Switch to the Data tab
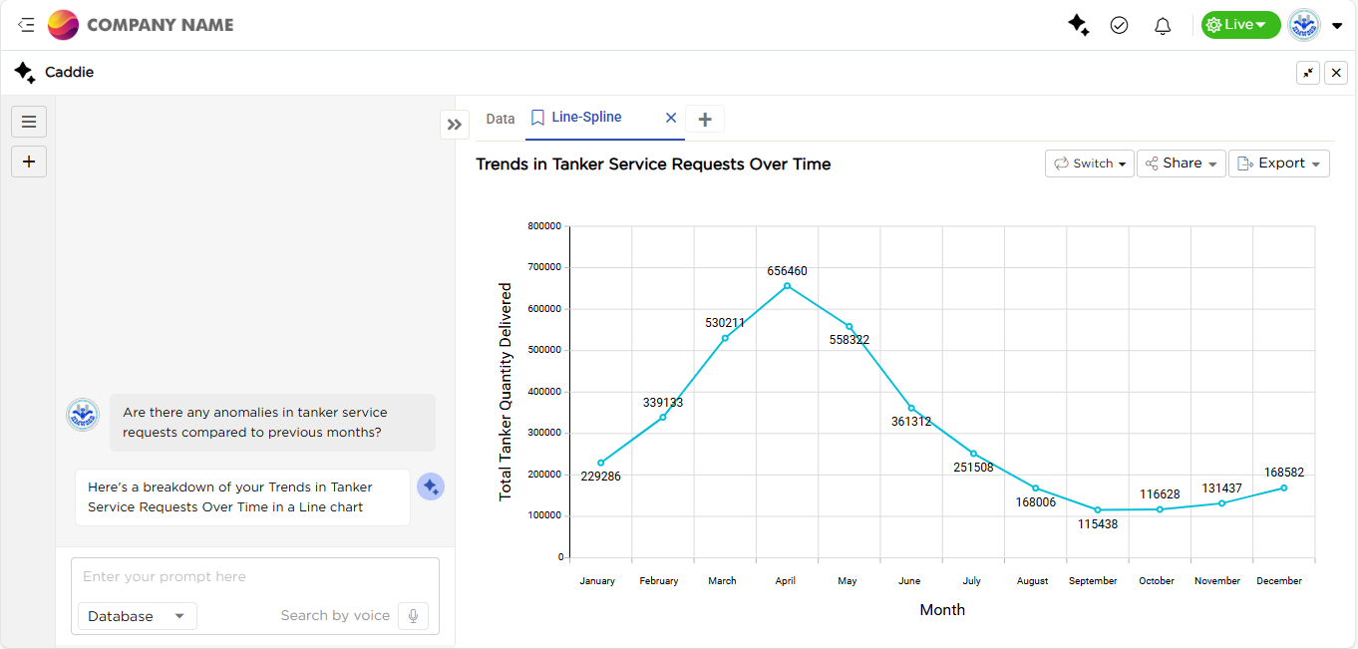 [501, 119]
